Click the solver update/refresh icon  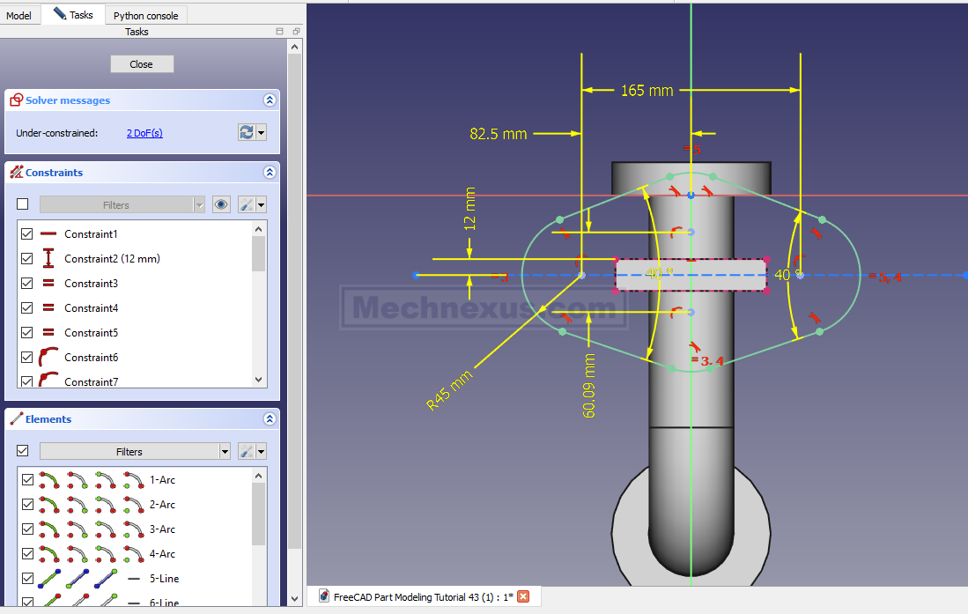pos(247,132)
